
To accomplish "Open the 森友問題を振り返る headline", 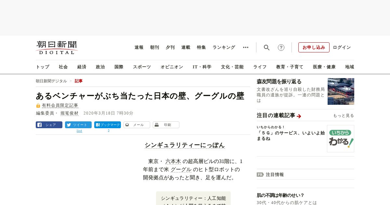I will 279,82.
